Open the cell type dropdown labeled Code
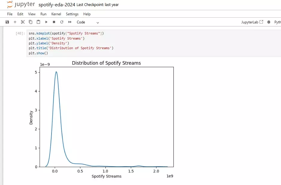The width and height of the screenshot is (281, 185). [85, 22]
